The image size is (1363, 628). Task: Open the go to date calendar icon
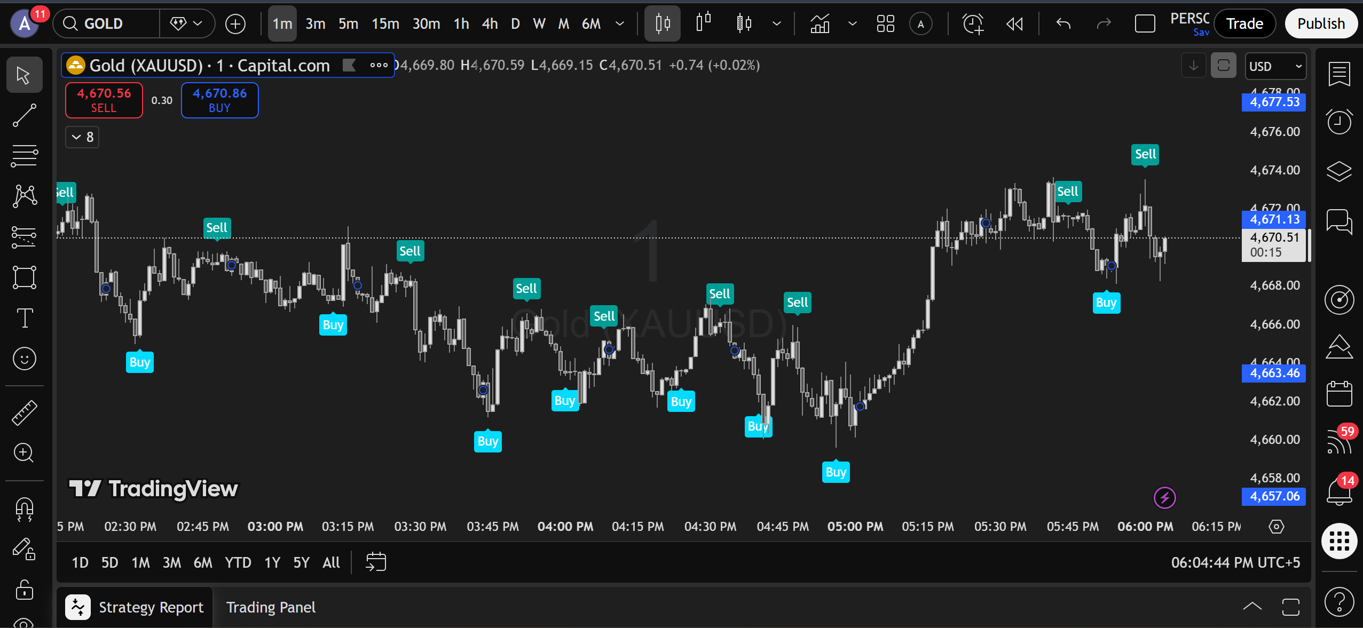tap(376, 562)
